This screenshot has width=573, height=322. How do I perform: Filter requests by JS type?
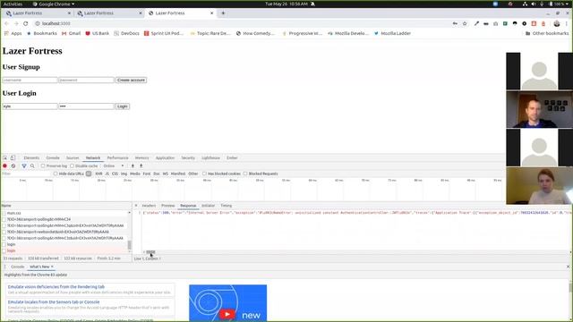pyautogui.click(x=107, y=174)
